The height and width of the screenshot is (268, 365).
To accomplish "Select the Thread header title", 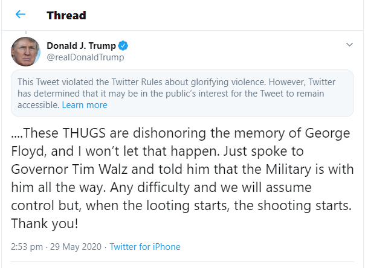I will [66, 14].
